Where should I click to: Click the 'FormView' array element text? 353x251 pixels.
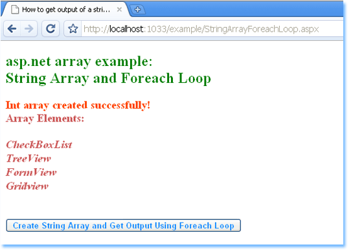[31, 172]
